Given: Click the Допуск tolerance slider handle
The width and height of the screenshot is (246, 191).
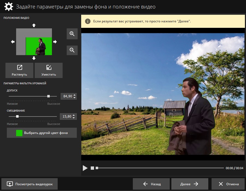Looking at the screenshot, I should pos(48,96).
